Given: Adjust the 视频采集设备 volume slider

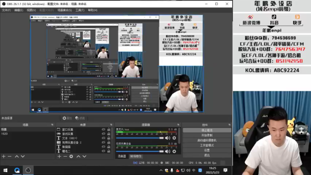Looking at the screenshot, I should (140, 151).
